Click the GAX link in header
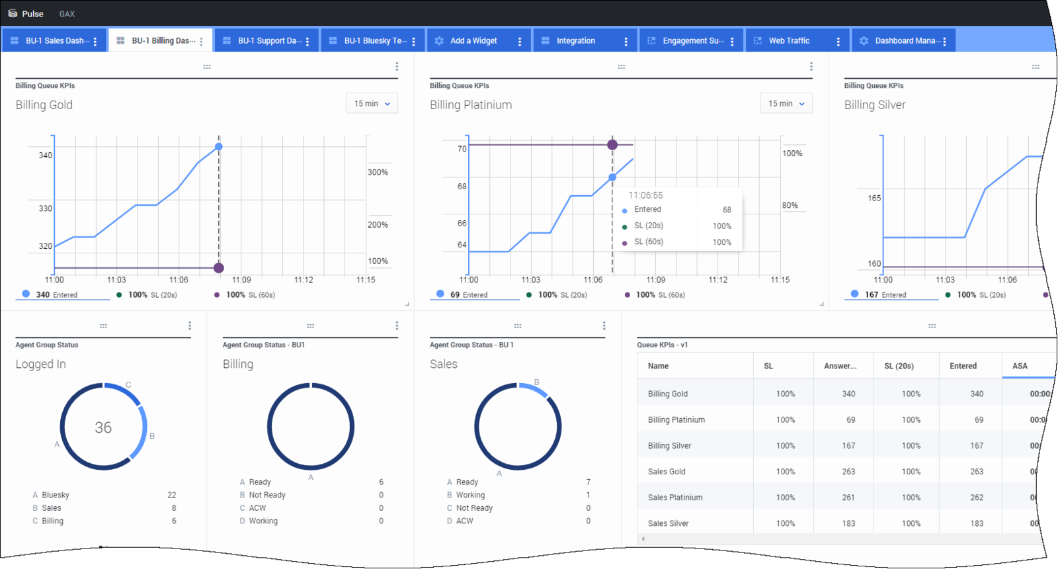The height and width of the screenshot is (569, 1058). point(67,14)
